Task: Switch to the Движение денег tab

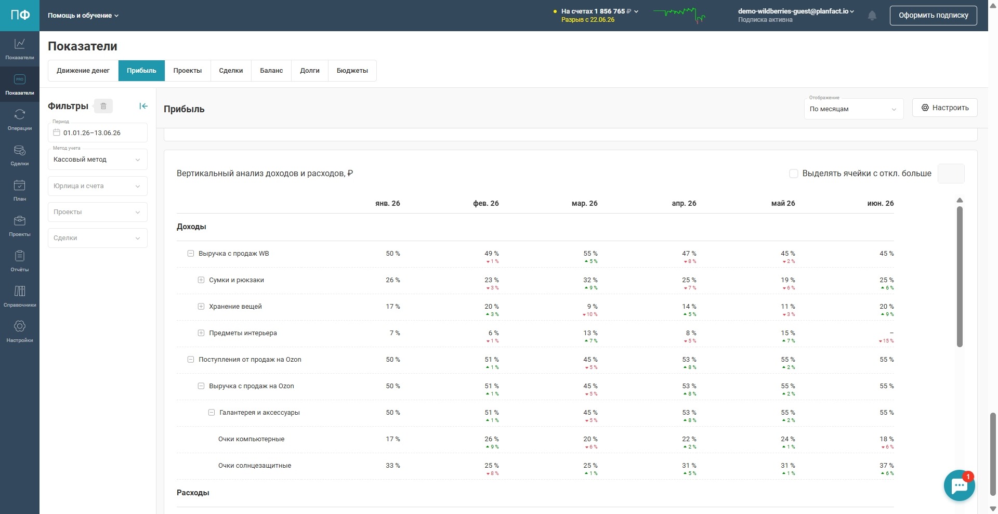Action: pos(83,71)
